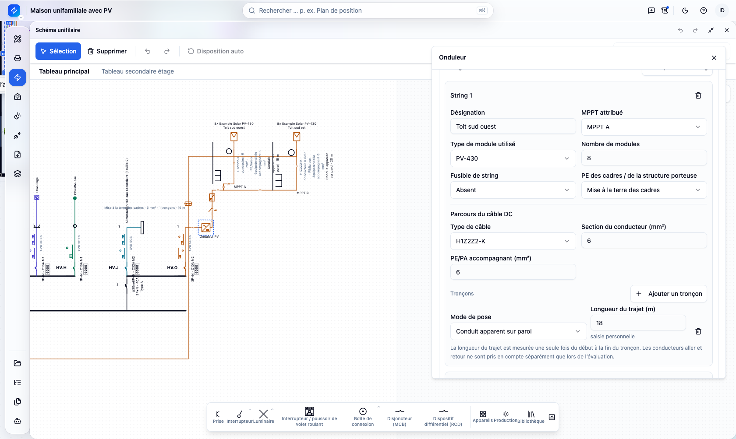736x439 pixels.
Task: Switch to Tableau secondaire étage tab
Action: [x=138, y=71]
